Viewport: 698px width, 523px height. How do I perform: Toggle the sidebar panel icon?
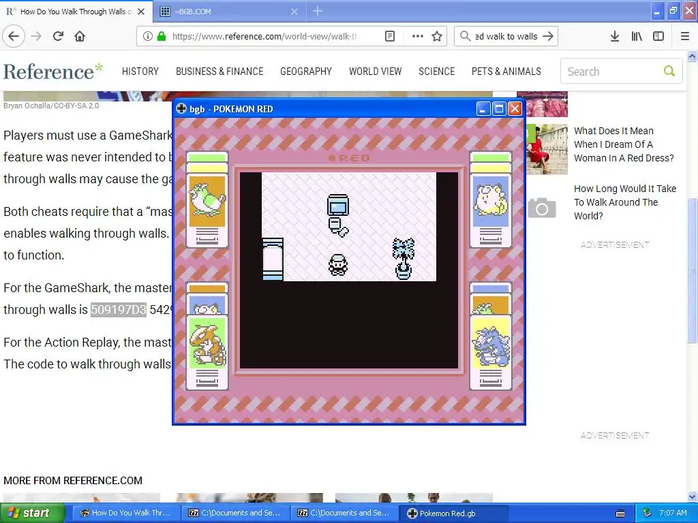658,36
